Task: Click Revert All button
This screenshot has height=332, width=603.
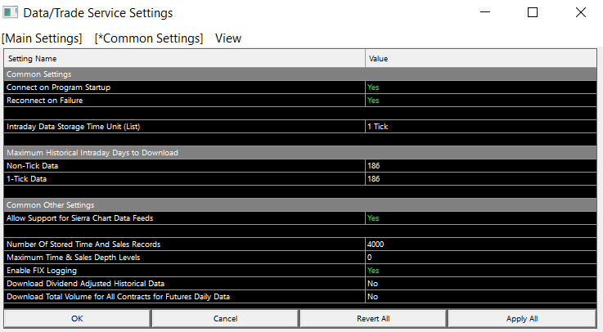Action: point(373,318)
